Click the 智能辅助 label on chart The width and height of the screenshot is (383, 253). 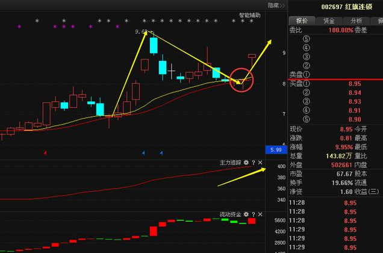249,14
